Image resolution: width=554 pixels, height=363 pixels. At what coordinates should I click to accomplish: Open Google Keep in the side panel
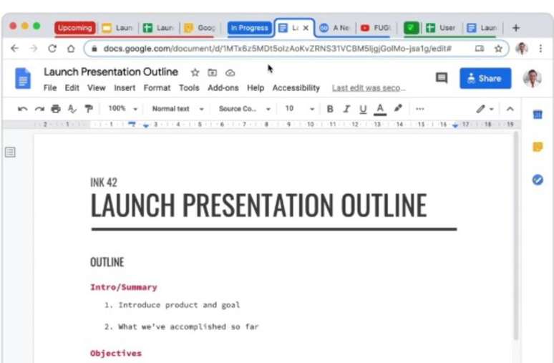[538, 147]
